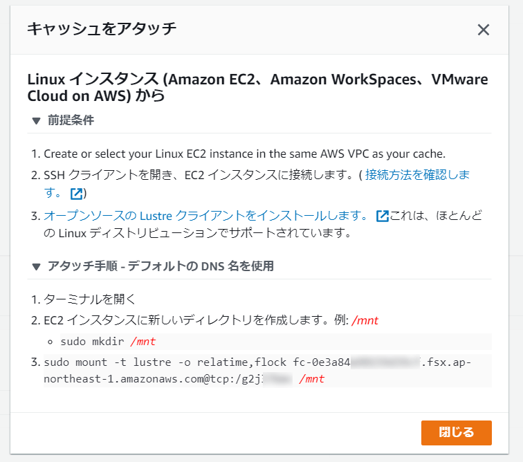Click red /mnt ending the mount command

311,378
